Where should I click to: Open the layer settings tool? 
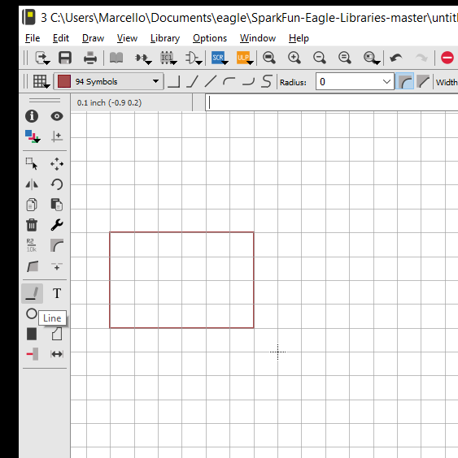click(33, 136)
